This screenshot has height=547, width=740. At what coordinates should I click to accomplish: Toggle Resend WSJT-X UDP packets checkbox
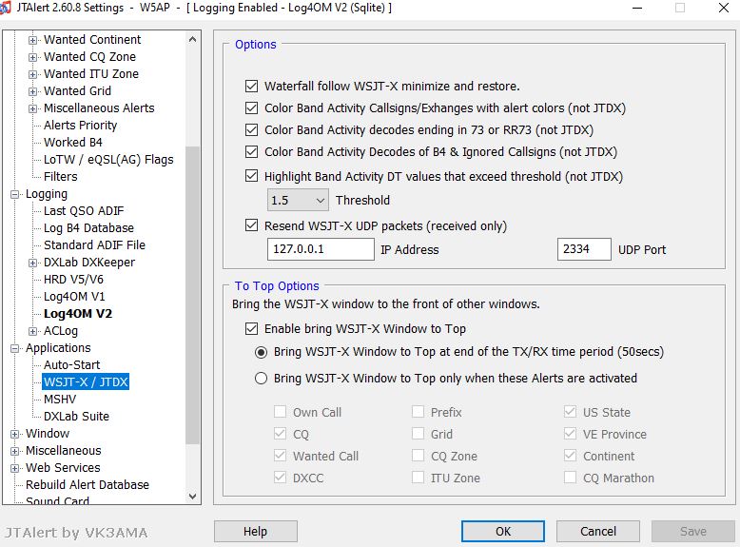tap(251, 225)
